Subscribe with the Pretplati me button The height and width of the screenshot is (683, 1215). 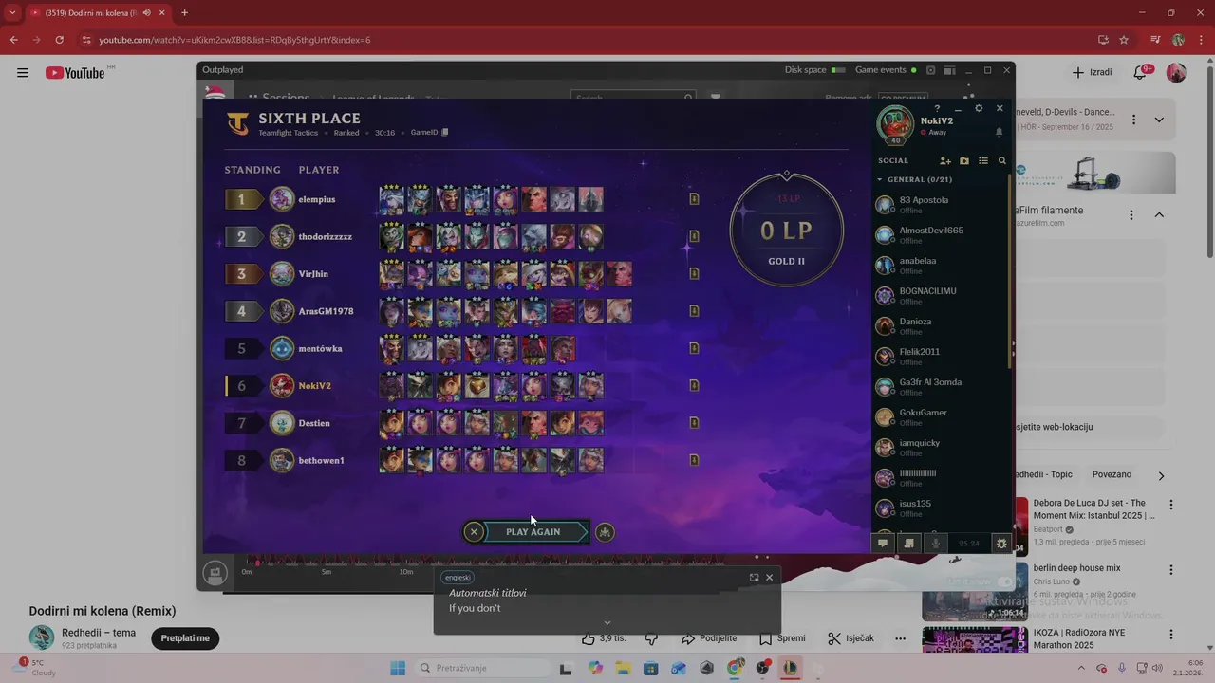[185, 638]
